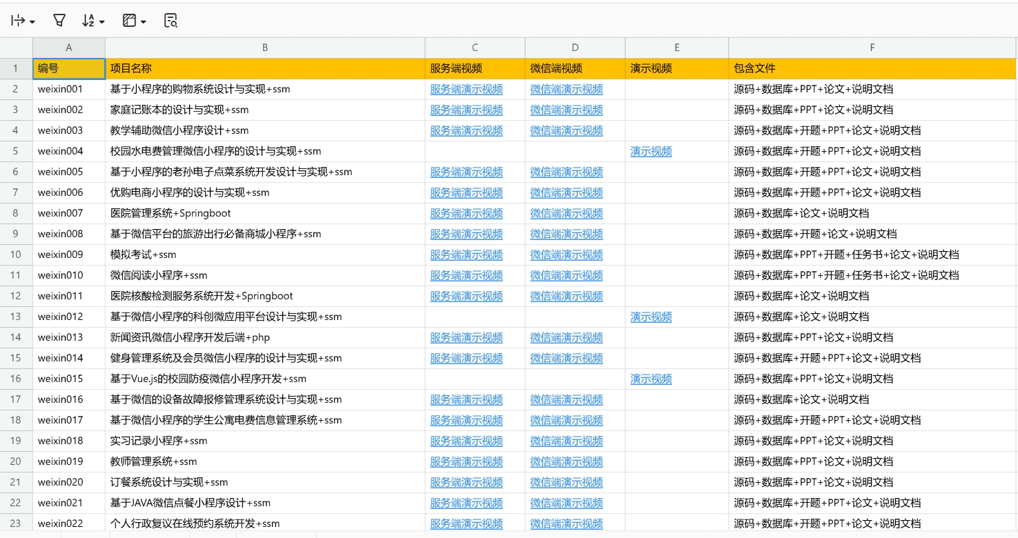
Task: Select cell 个人行政复议在线预约系统开发+ssm
Action: tap(265, 524)
